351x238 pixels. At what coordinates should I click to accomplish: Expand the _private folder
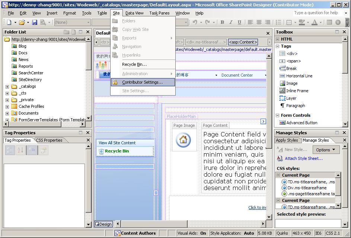click(x=7, y=100)
